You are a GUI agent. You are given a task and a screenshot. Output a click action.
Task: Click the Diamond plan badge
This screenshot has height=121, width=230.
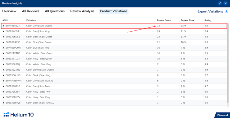[222, 115]
